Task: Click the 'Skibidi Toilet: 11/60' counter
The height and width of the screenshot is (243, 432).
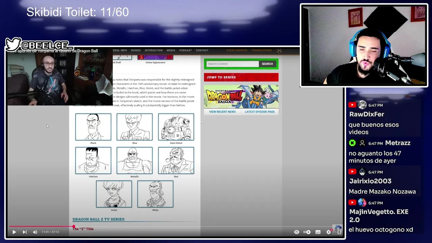Action: pos(77,12)
